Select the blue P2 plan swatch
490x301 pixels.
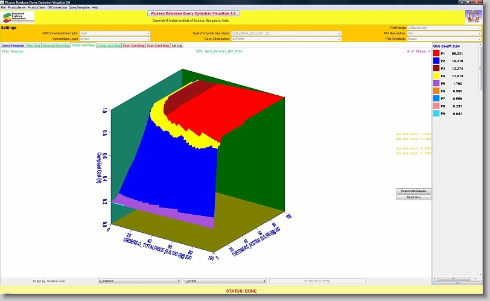click(x=436, y=61)
